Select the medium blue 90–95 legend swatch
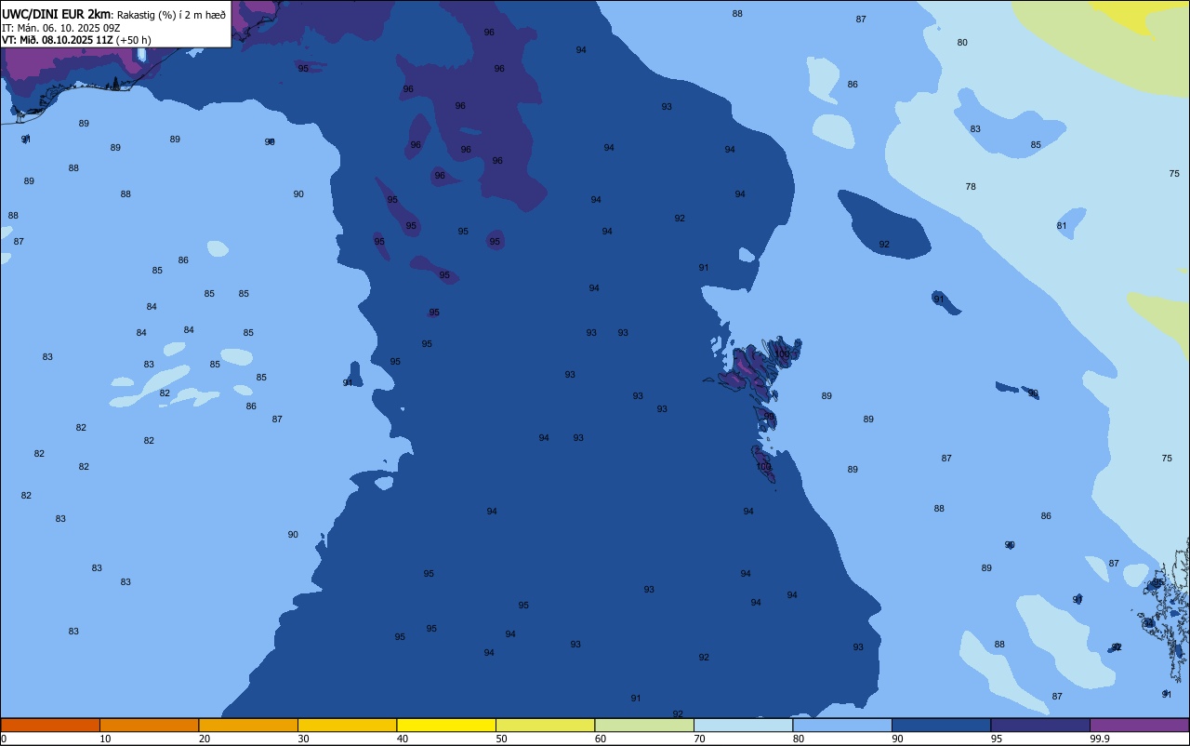Image resolution: width=1190 pixels, height=746 pixels. click(941, 725)
